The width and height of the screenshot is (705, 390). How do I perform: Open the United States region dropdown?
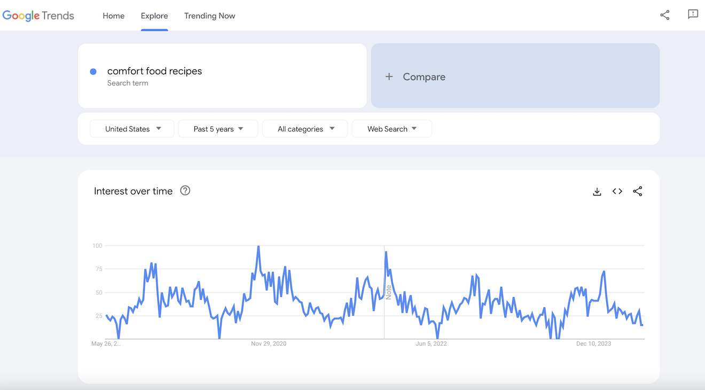[x=132, y=129]
